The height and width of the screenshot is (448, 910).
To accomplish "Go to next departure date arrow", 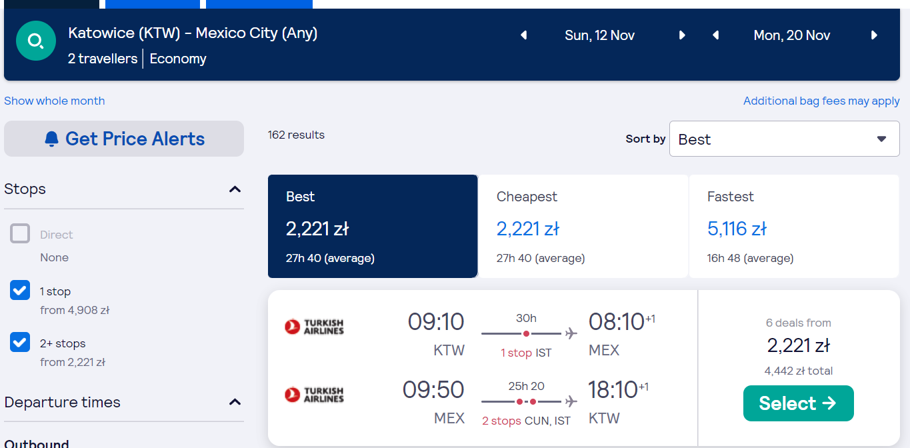I will pyautogui.click(x=682, y=35).
